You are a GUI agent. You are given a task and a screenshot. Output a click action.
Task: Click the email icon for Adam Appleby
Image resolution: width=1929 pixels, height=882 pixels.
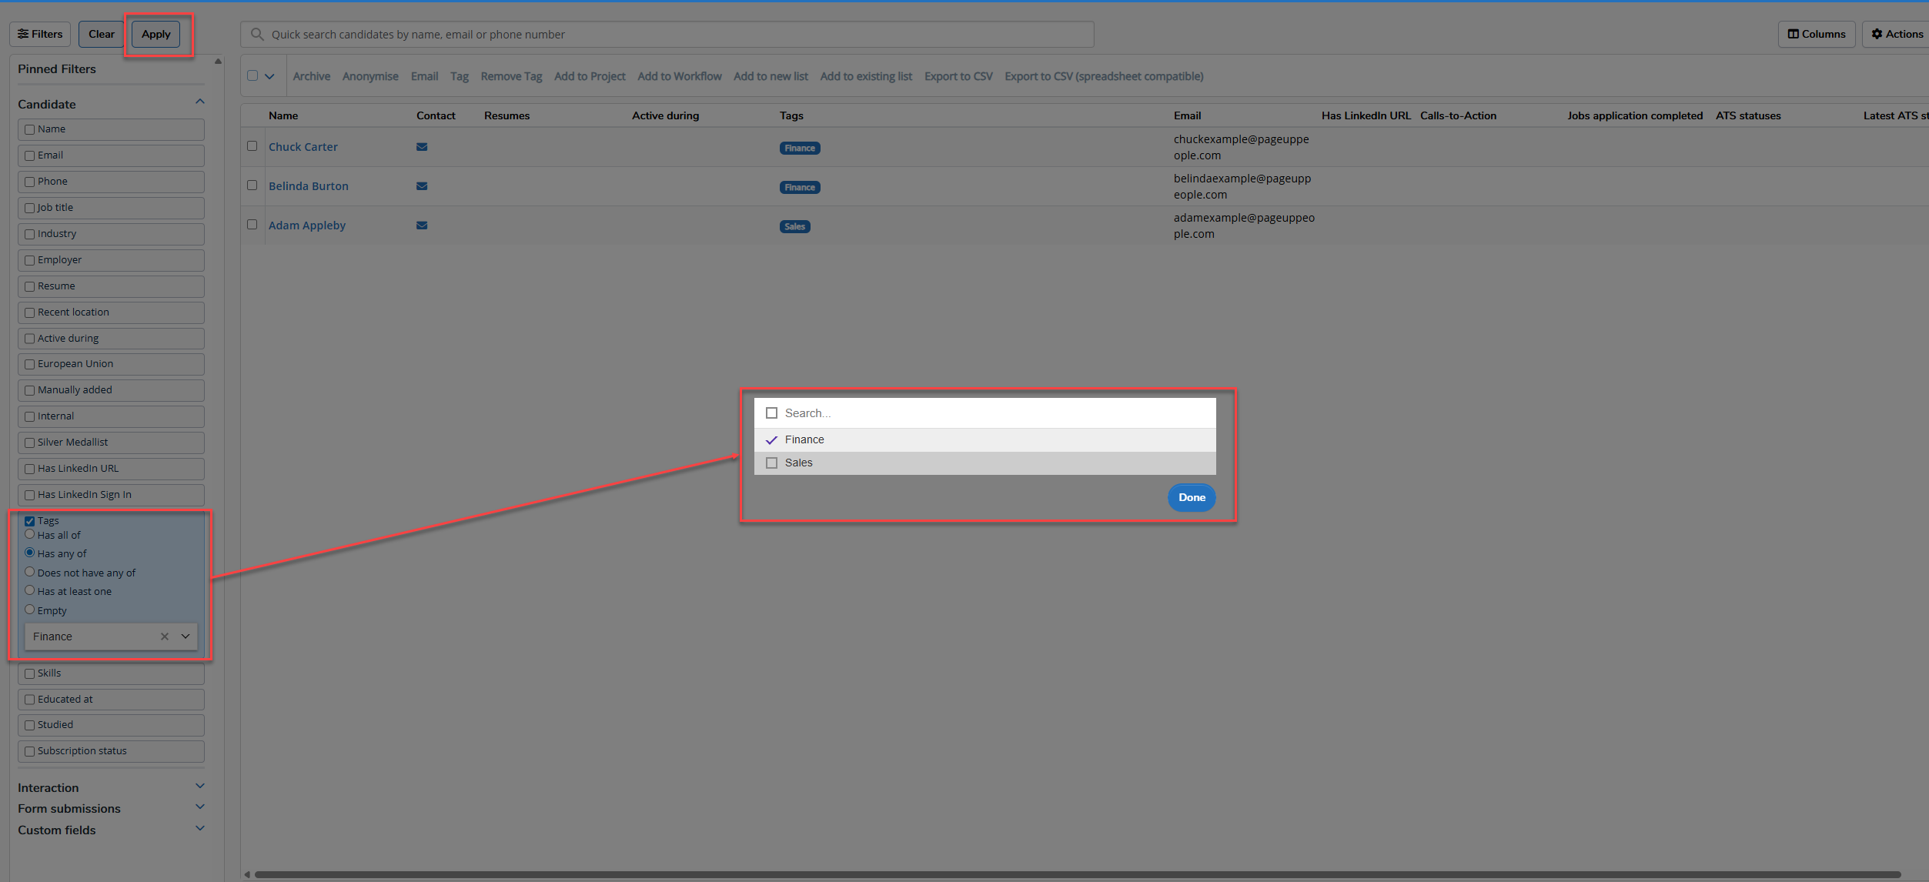tap(422, 226)
